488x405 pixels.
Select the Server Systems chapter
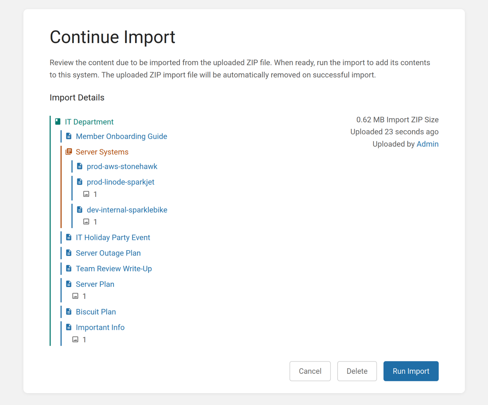pyautogui.click(x=102, y=152)
